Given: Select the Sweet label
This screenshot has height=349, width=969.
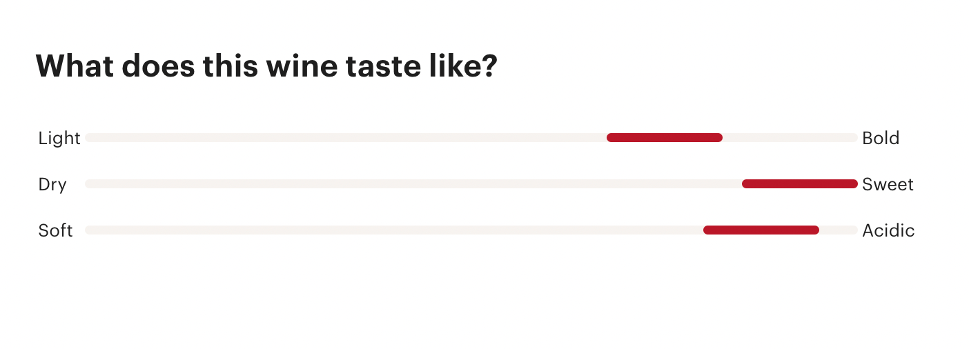Looking at the screenshot, I should [888, 185].
